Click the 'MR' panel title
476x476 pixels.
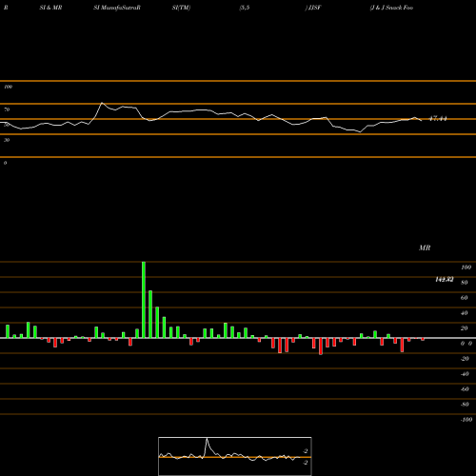[425, 248]
